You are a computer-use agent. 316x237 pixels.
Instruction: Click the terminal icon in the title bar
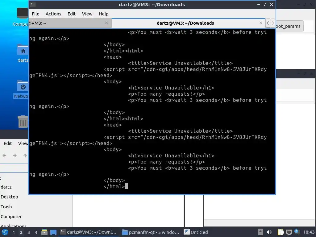(x=33, y=4)
